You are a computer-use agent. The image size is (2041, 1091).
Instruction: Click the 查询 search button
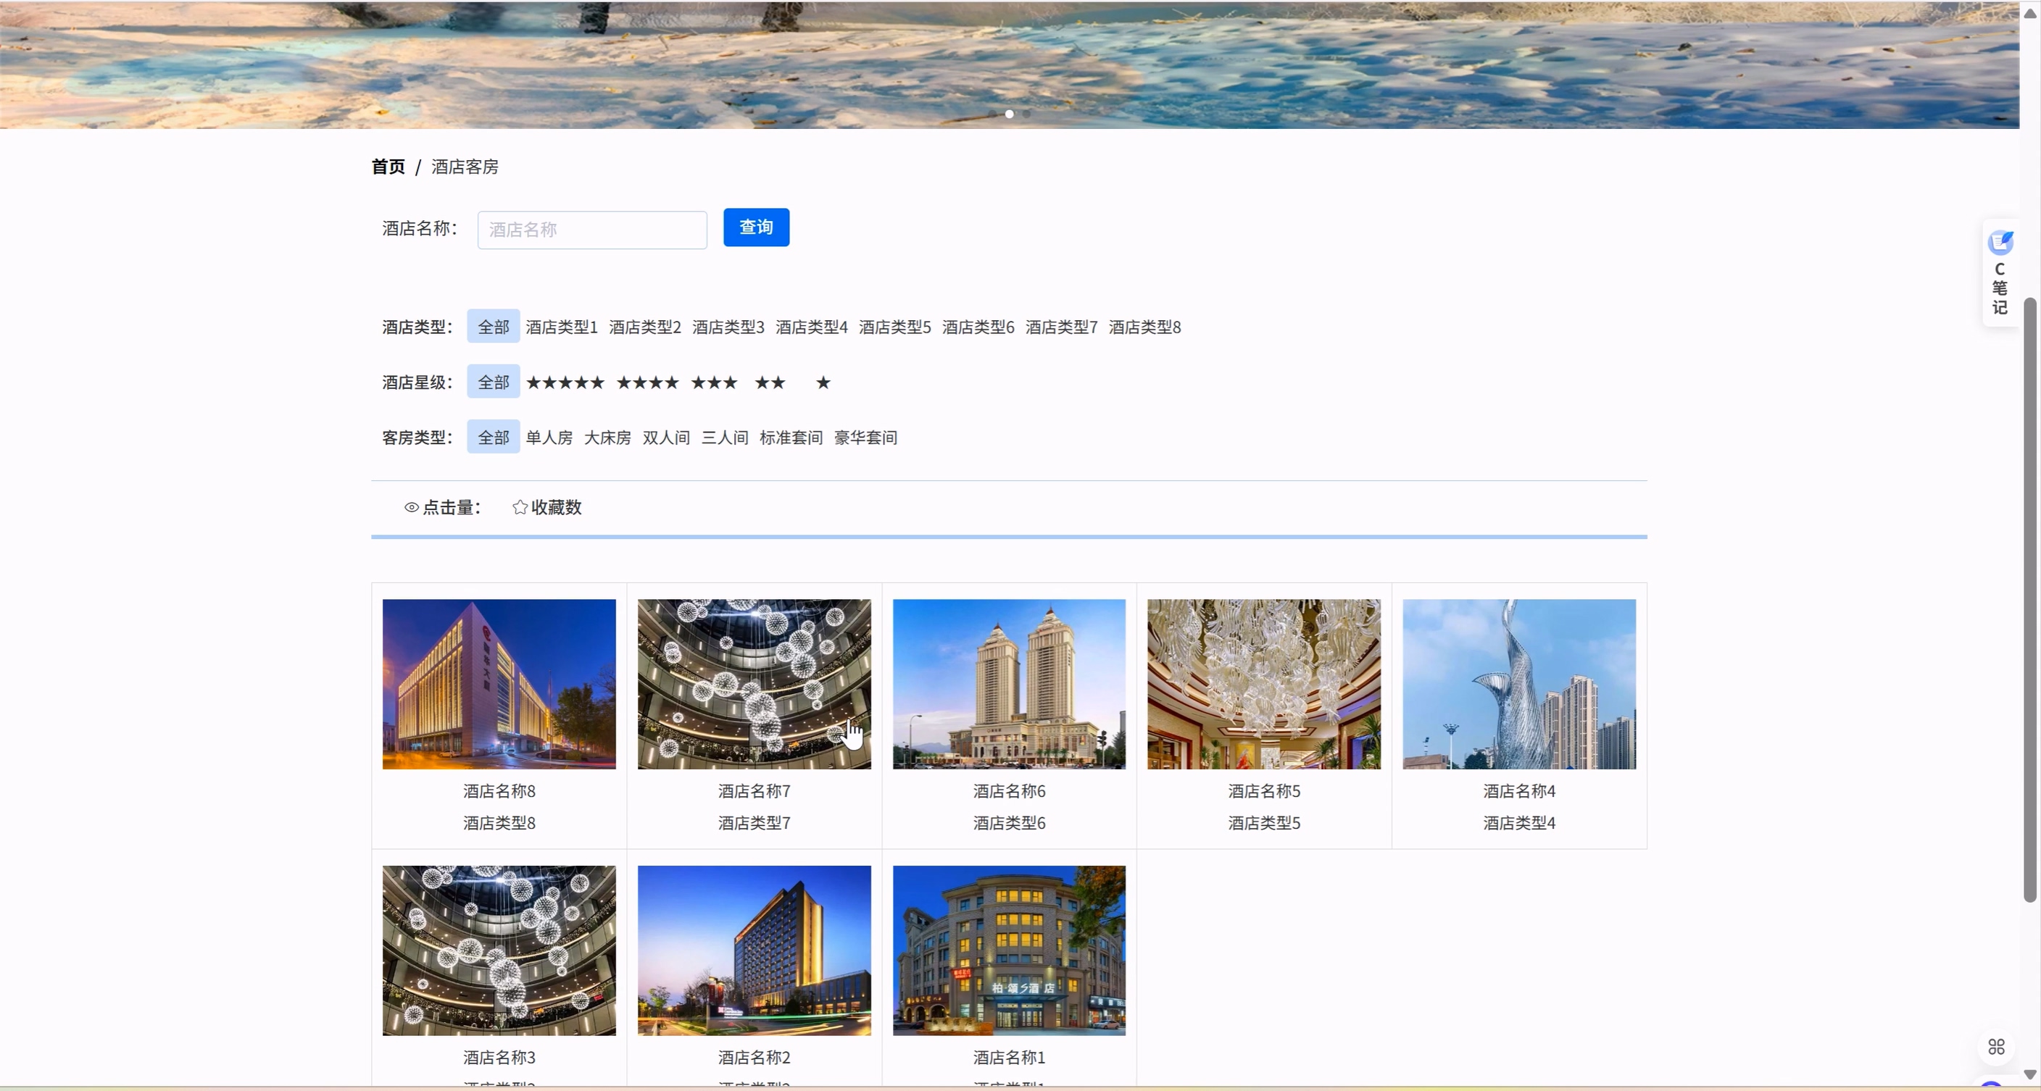point(756,228)
